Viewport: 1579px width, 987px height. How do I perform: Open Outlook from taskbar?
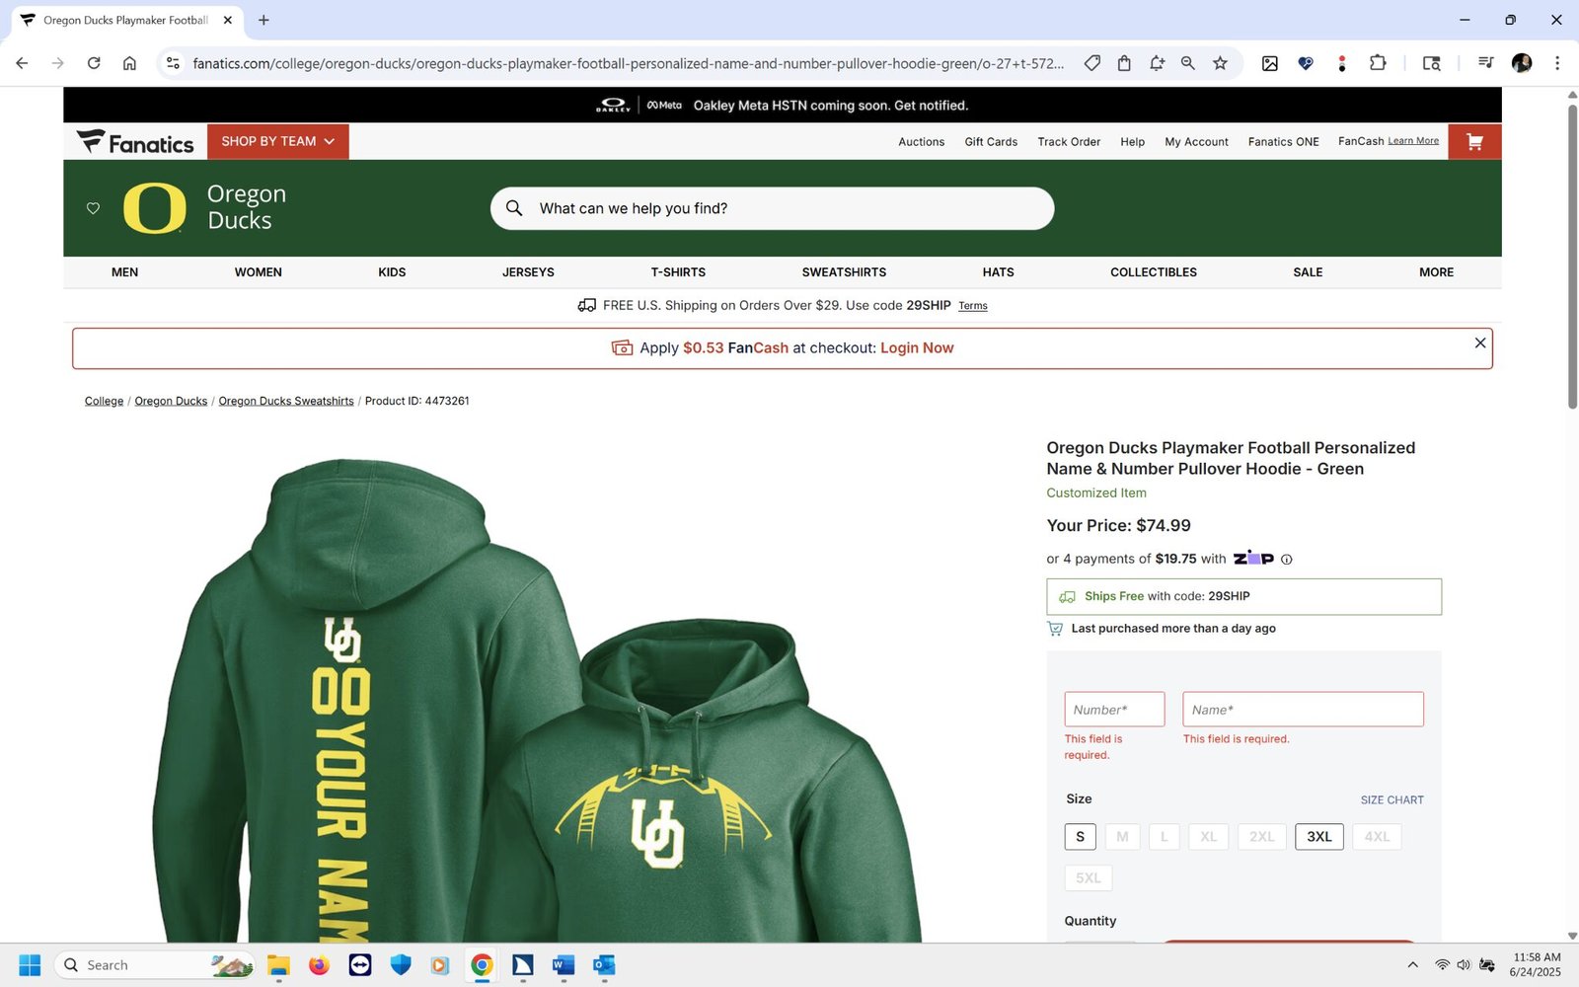pos(604,965)
